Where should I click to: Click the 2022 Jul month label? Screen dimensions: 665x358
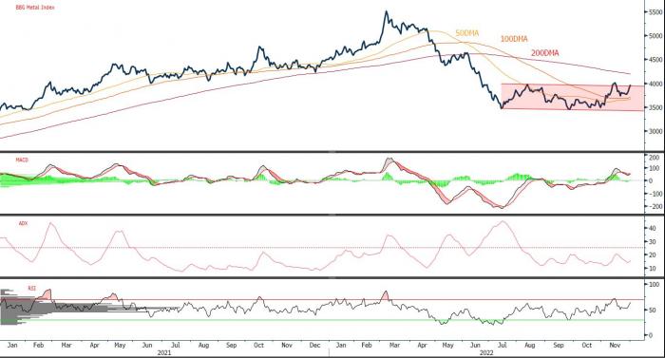[503, 345]
